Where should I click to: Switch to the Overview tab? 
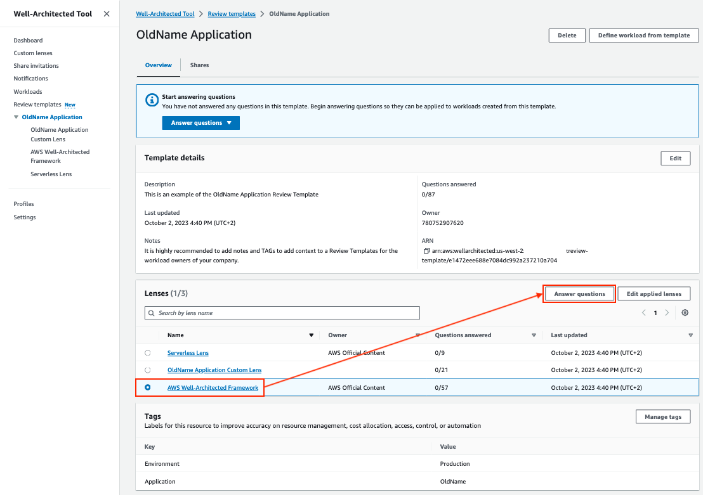click(157, 65)
